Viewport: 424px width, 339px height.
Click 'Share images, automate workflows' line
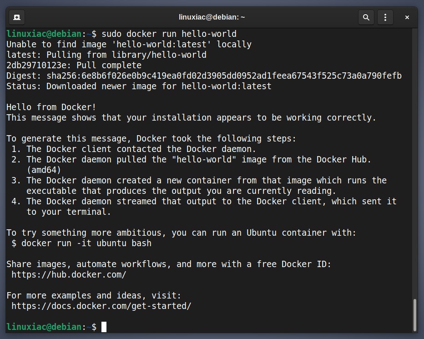pos(169,264)
